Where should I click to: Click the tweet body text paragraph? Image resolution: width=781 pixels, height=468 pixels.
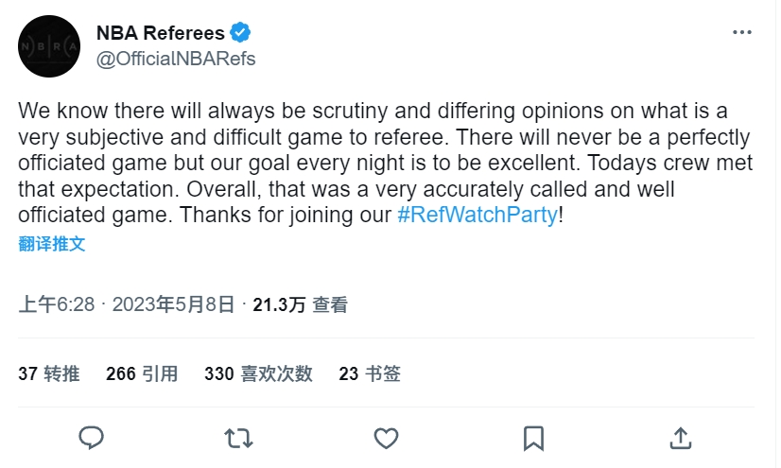point(378,163)
